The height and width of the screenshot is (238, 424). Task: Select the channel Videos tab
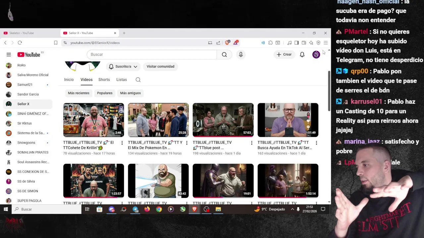coord(86,80)
